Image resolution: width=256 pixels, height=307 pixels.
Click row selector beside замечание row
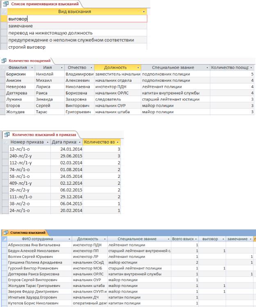(x=4, y=25)
